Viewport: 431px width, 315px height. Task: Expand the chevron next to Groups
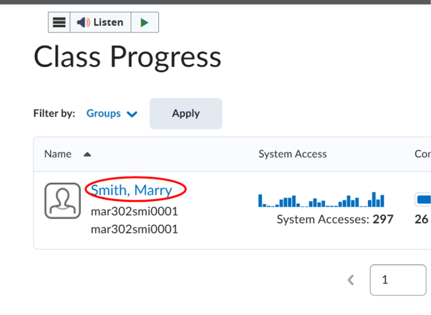click(132, 114)
